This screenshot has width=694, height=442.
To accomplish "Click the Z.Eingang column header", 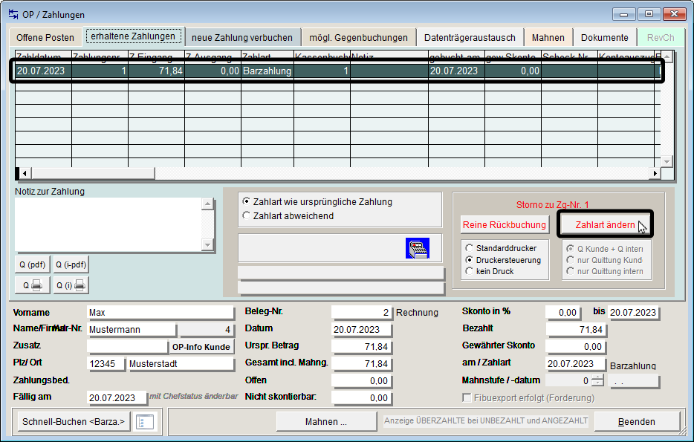I will (156, 56).
